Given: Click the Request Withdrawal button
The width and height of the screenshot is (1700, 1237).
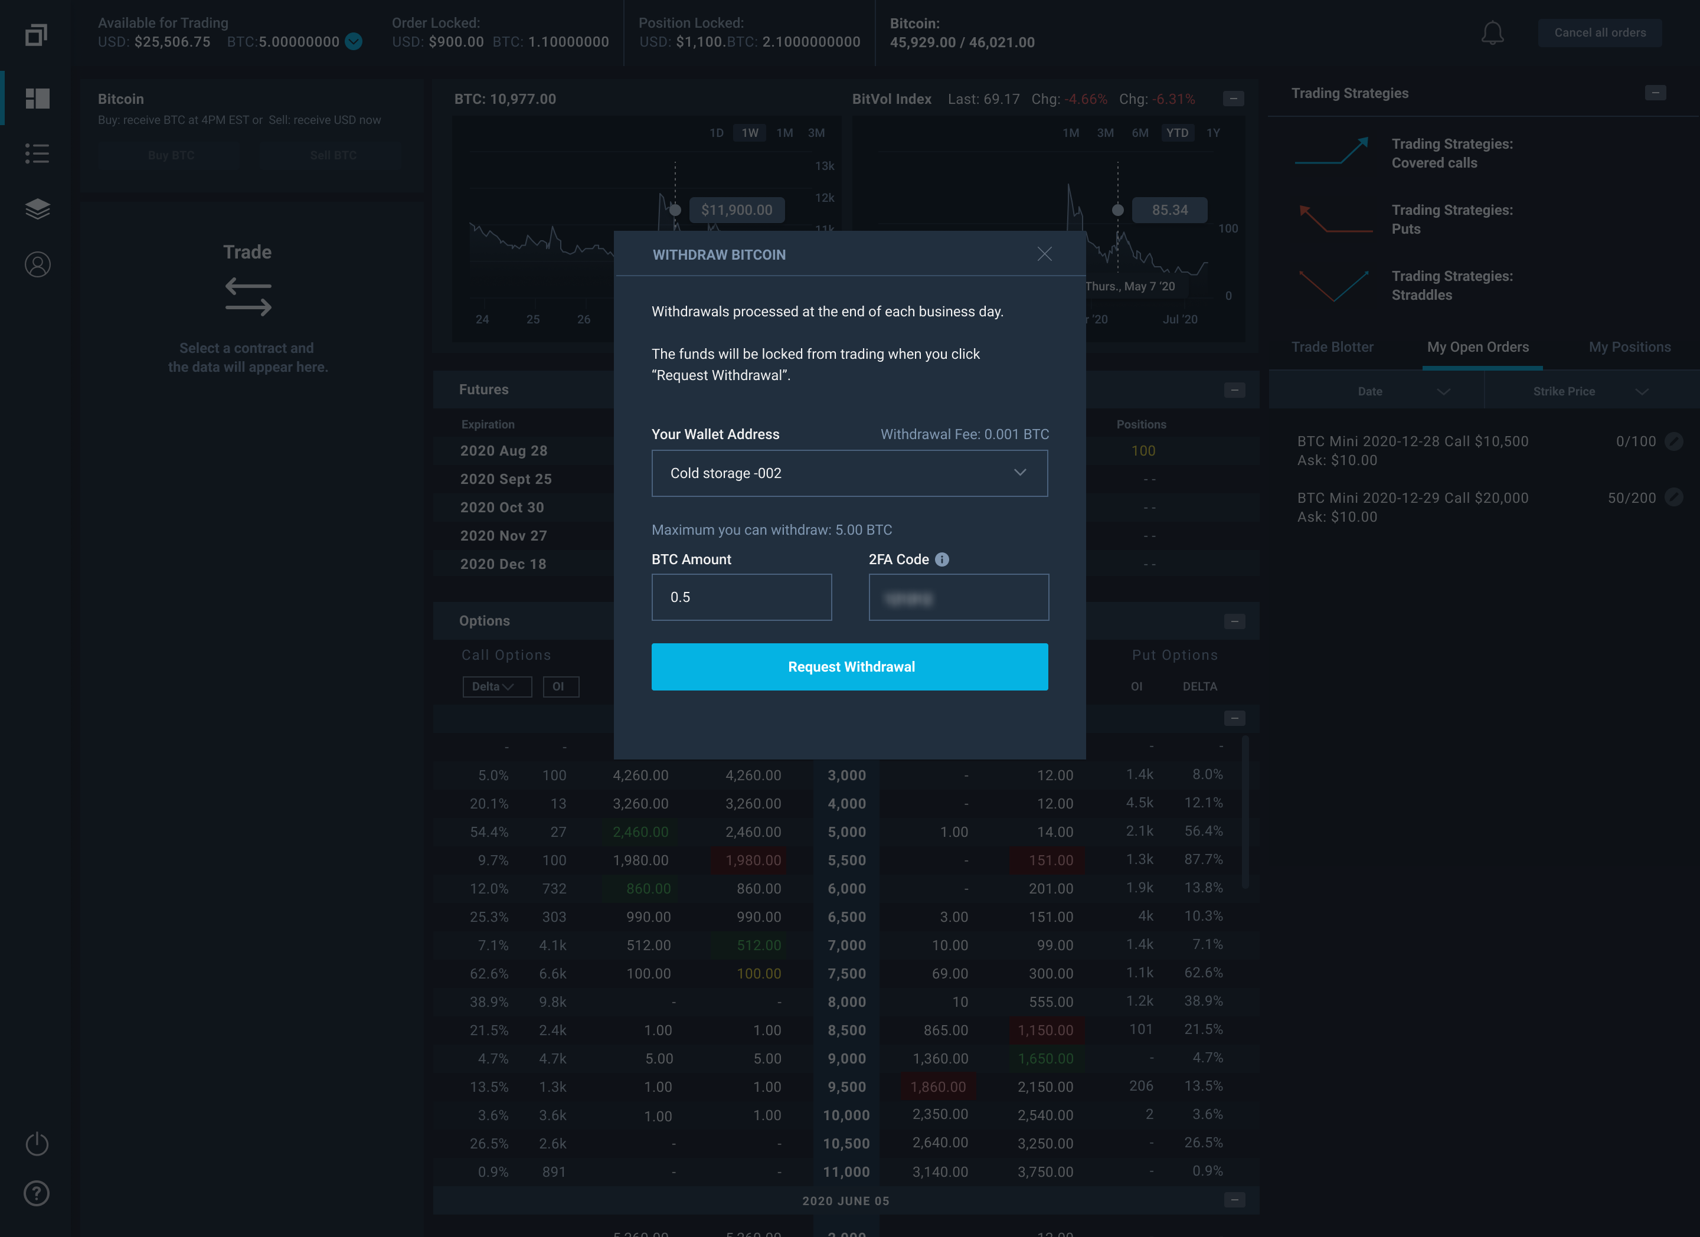Looking at the screenshot, I should [849, 667].
